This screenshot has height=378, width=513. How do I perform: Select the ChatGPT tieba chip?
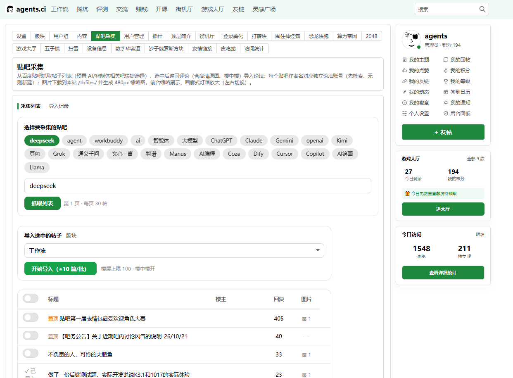coord(221,140)
